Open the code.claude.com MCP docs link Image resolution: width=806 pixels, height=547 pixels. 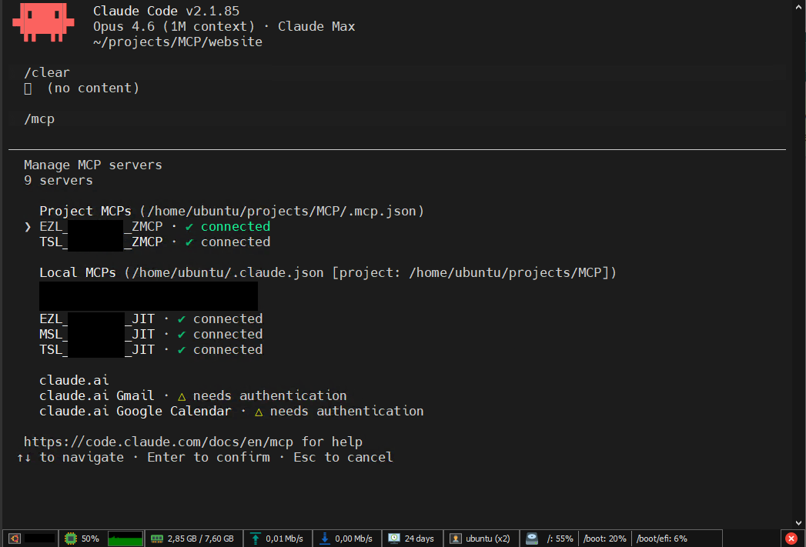159,442
